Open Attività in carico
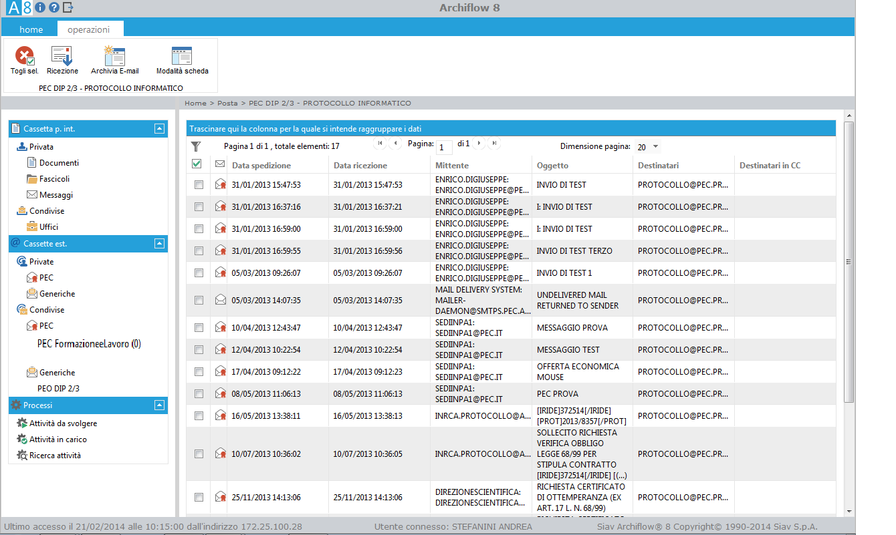The width and height of the screenshot is (896, 535). pos(51,439)
